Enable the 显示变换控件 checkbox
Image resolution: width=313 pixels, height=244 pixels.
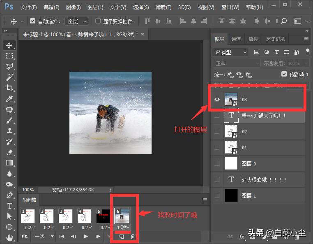tap(98, 21)
